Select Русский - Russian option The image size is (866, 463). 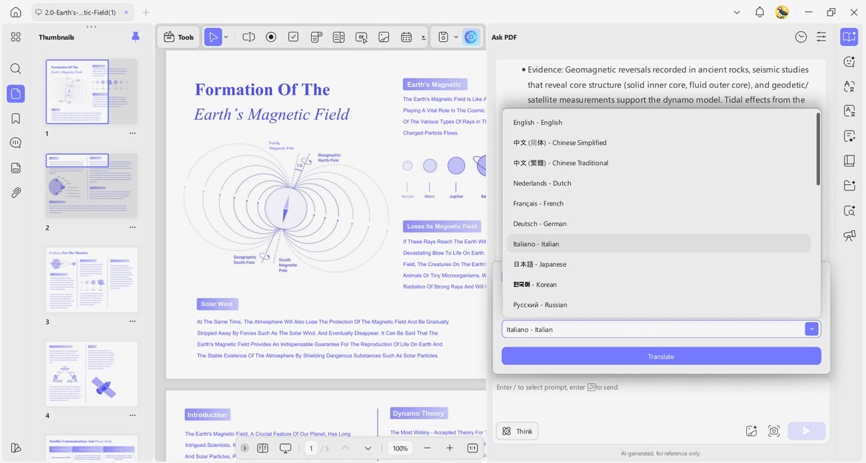[x=659, y=305]
